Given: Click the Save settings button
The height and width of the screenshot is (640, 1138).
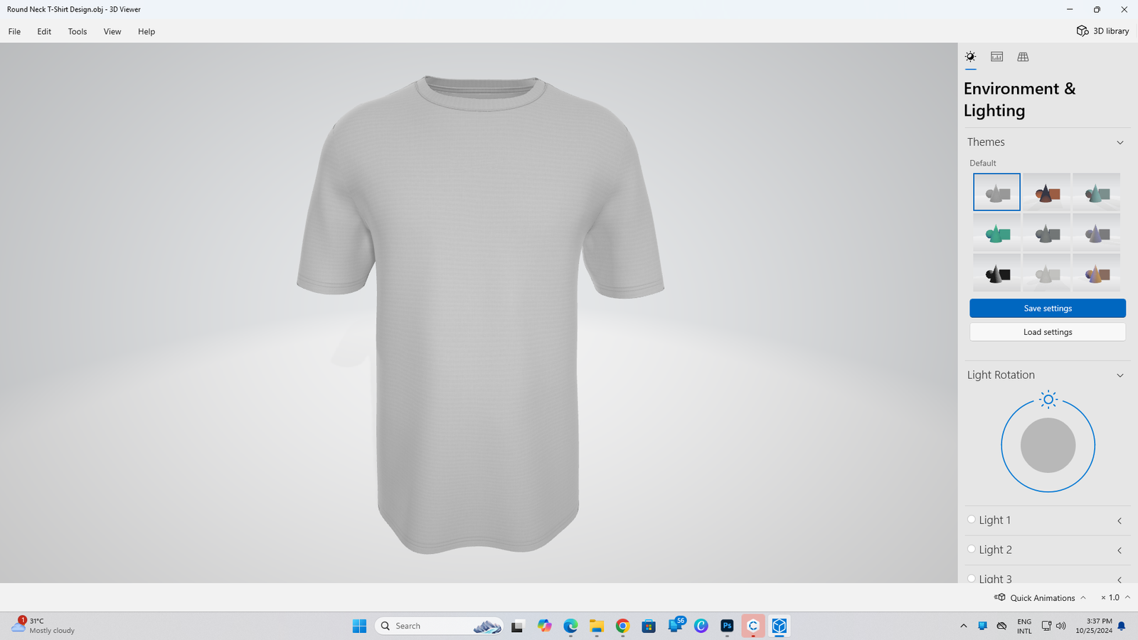Looking at the screenshot, I should click(x=1048, y=308).
